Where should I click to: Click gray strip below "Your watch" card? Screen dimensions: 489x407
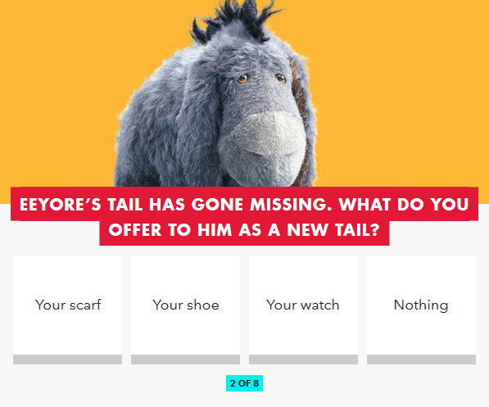click(x=303, y=360)
